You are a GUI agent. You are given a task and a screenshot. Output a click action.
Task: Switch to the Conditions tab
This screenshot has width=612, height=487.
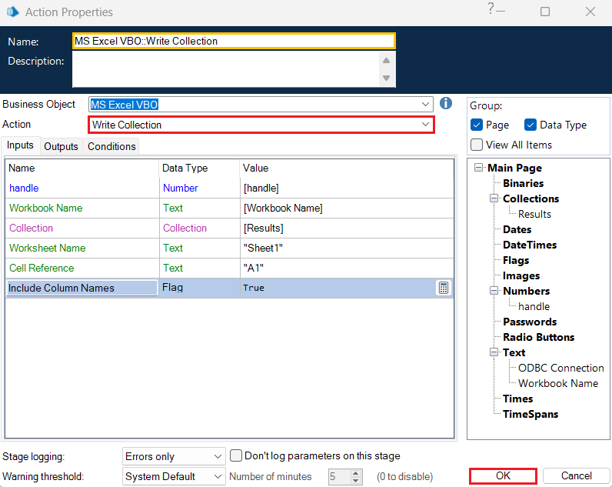pyautogui.click(x=111, y=146)
